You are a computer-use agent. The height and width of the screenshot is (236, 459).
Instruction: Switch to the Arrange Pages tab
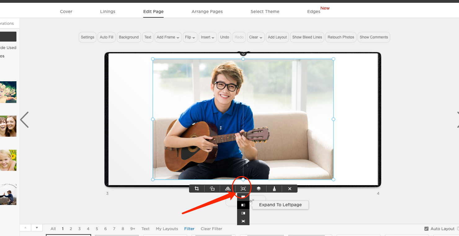pyautogui.click(x=207, y=11)
